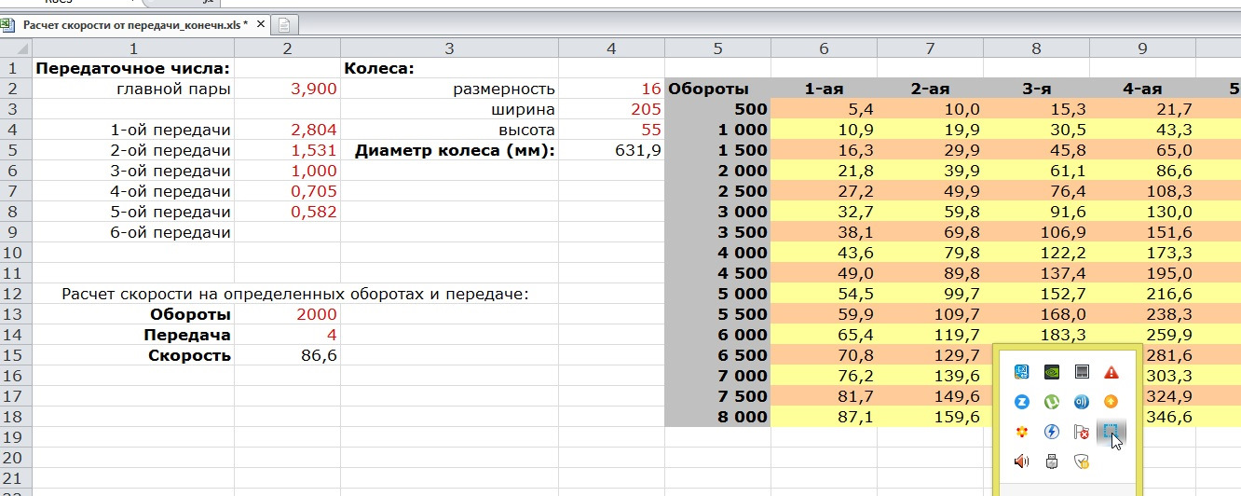Click the NVIDIA icon in tray popup
Screen dimensions: 1241x496
point(1052,372)
